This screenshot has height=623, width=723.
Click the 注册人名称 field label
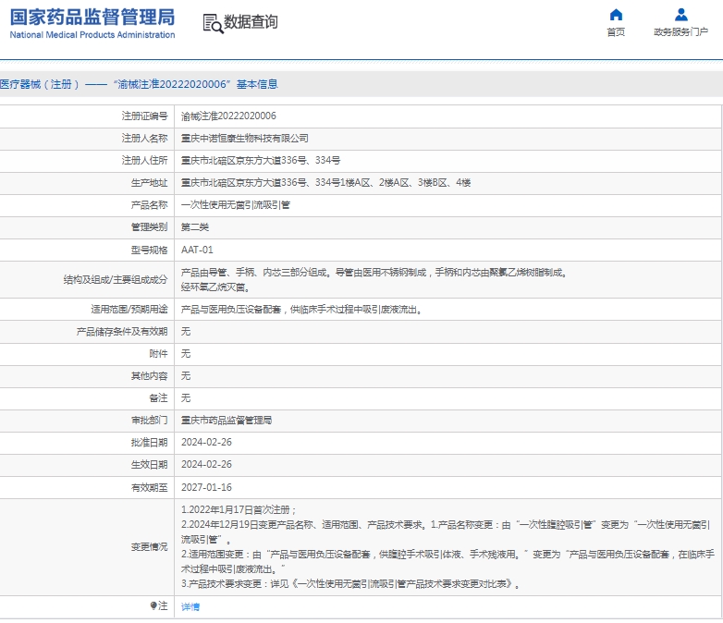click(x=144, y=139)
